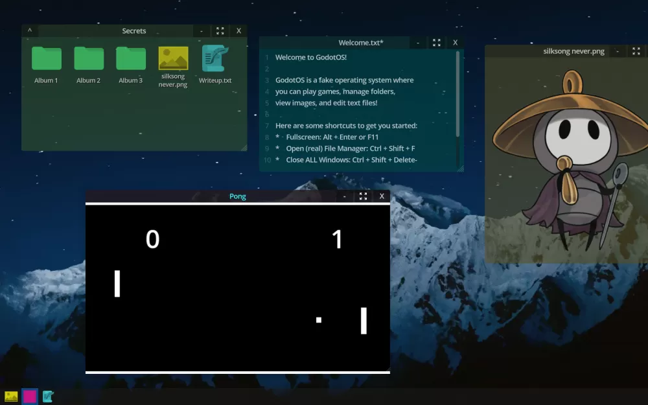Minimize the silksong never.png viewer window
648x405 pixels.
point(618,51)
